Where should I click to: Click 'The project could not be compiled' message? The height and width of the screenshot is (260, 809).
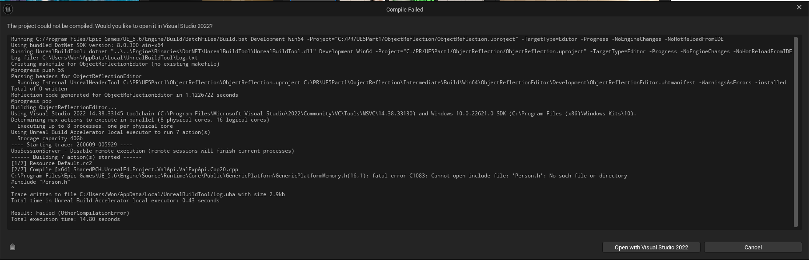110,26
